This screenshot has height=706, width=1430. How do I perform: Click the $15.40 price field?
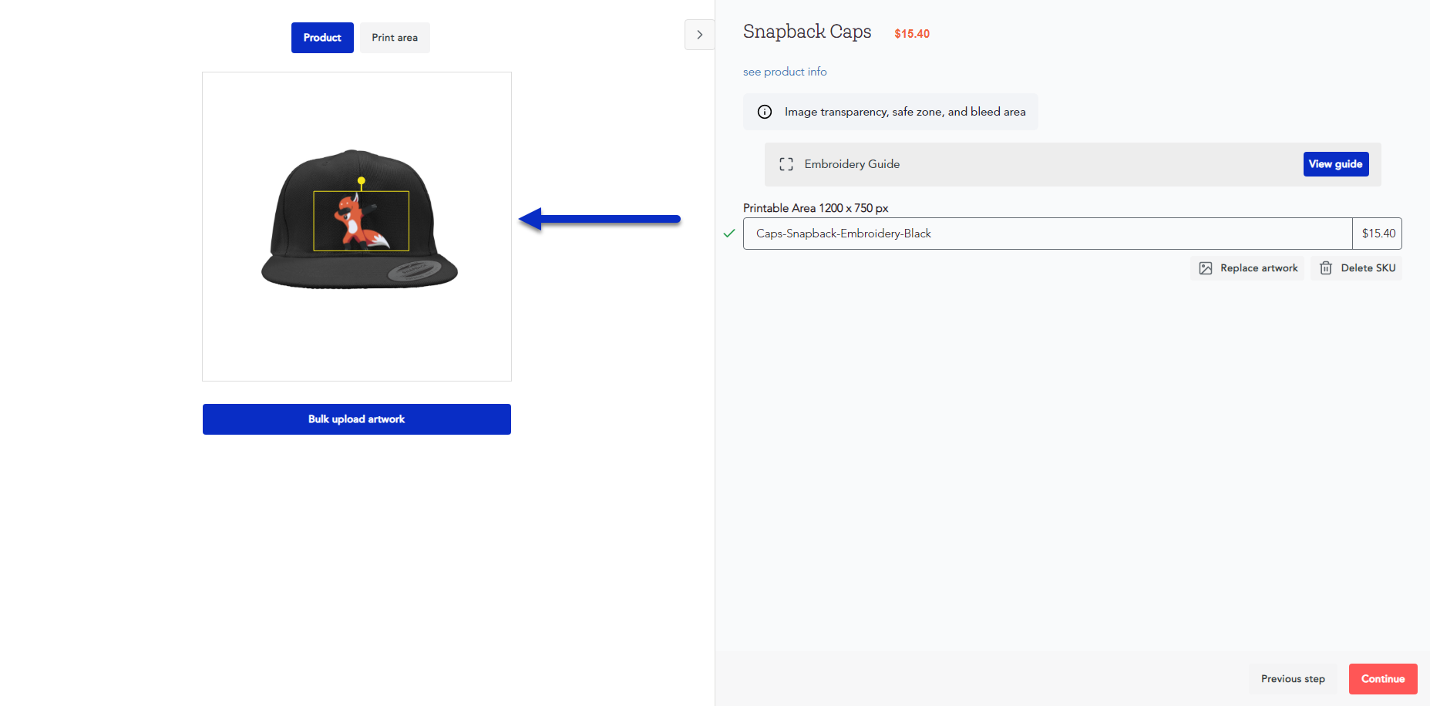1378,233
